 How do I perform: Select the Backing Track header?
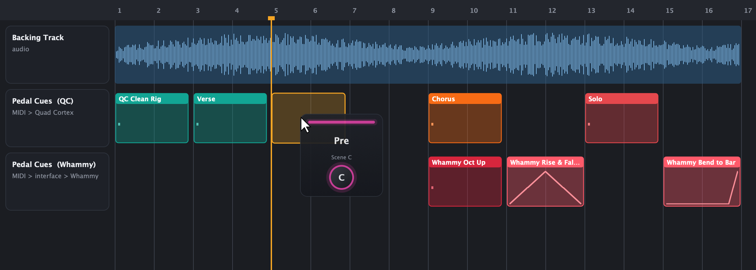[x=57, y=55]
